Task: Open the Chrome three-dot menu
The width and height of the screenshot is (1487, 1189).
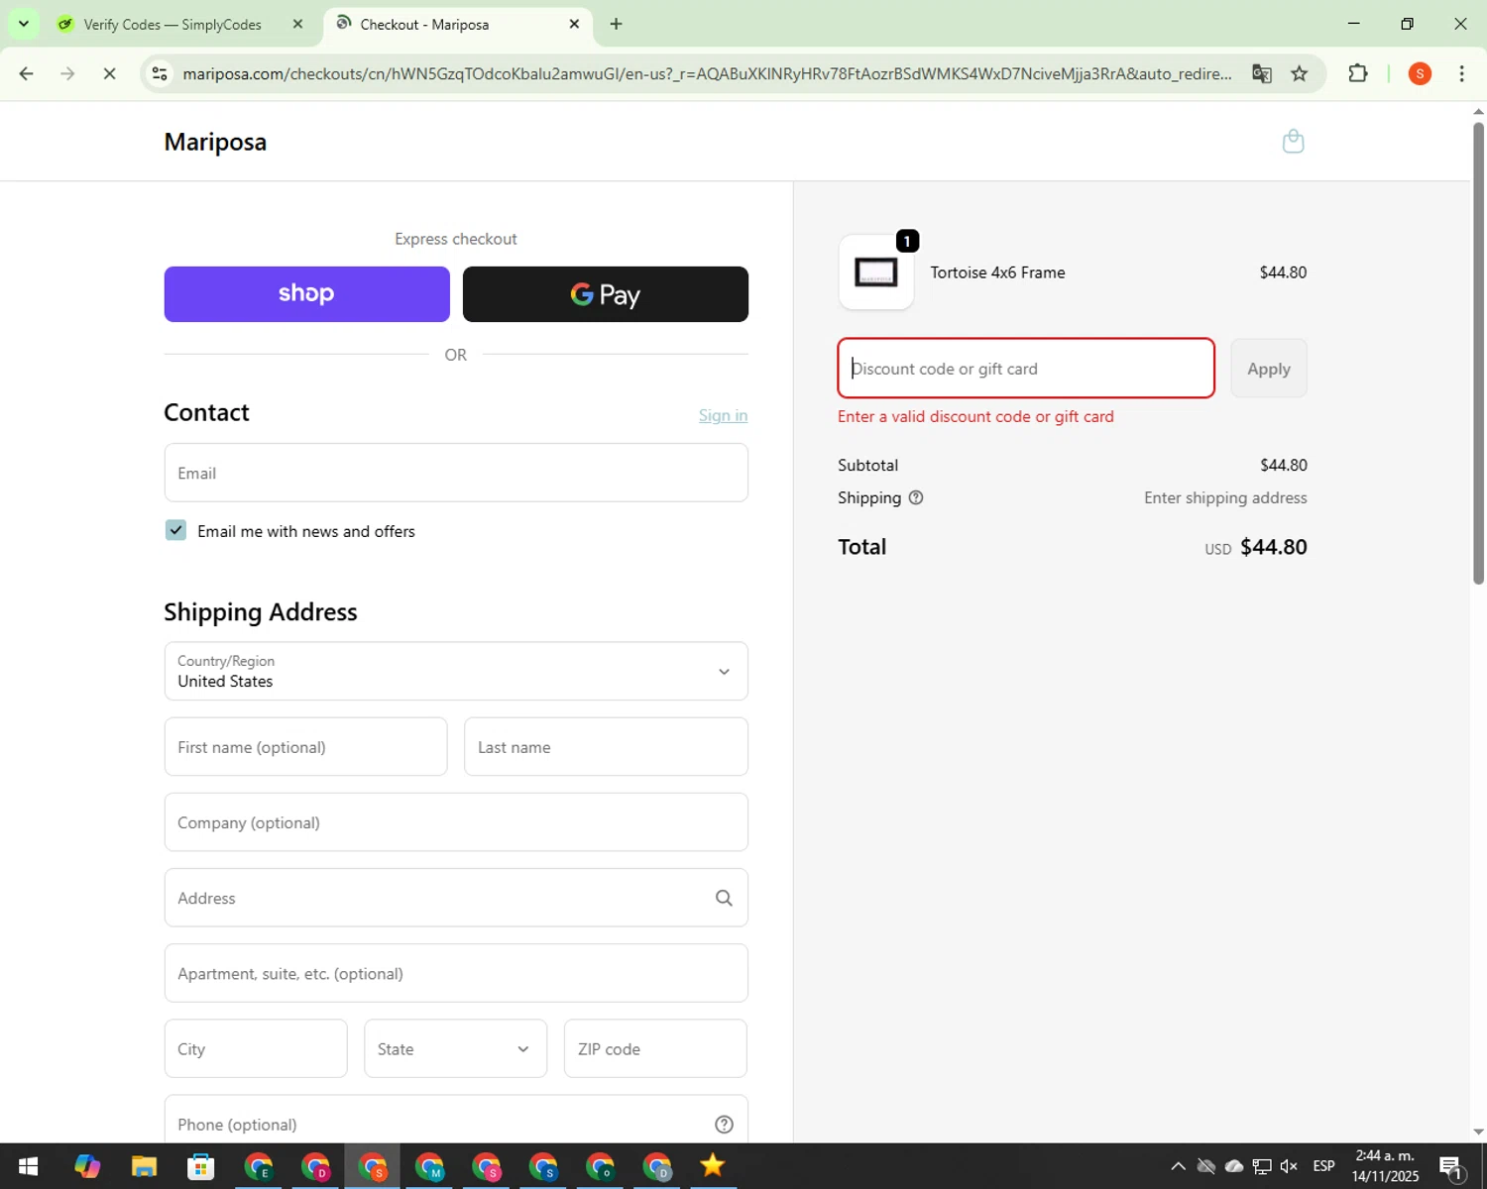Action: tap(1461, 73)
